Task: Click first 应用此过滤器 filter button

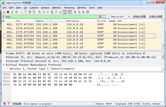Action: coord(139,17)
